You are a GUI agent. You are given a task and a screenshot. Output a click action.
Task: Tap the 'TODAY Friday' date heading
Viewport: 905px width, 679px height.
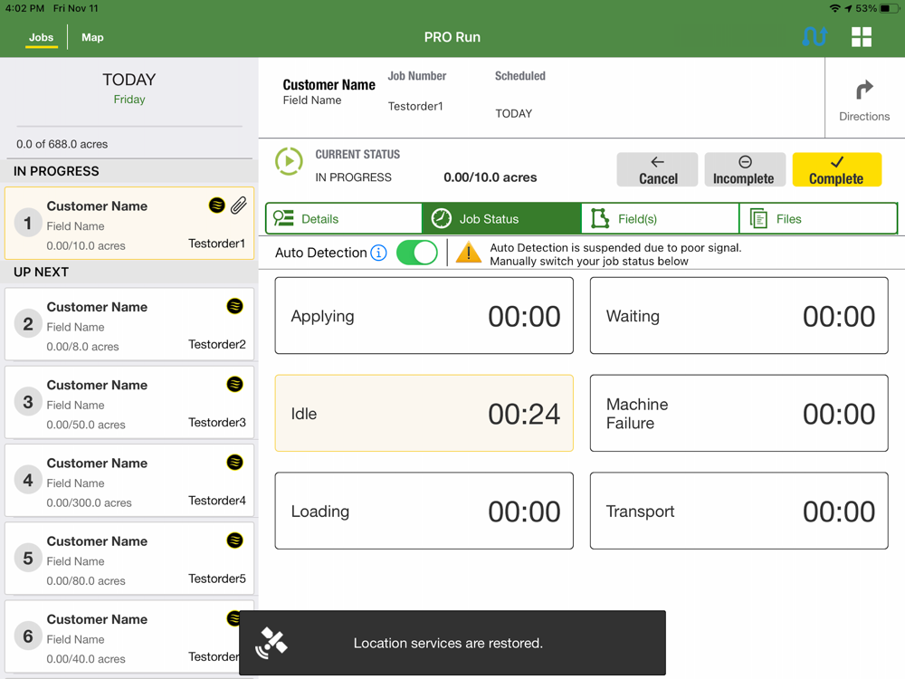[129, 88]
